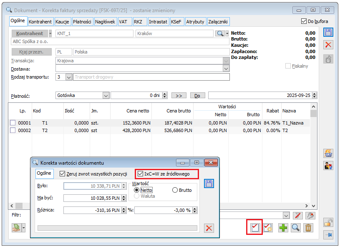Open the Rodzaj transportu code dropdown

[x=69, y=77]
